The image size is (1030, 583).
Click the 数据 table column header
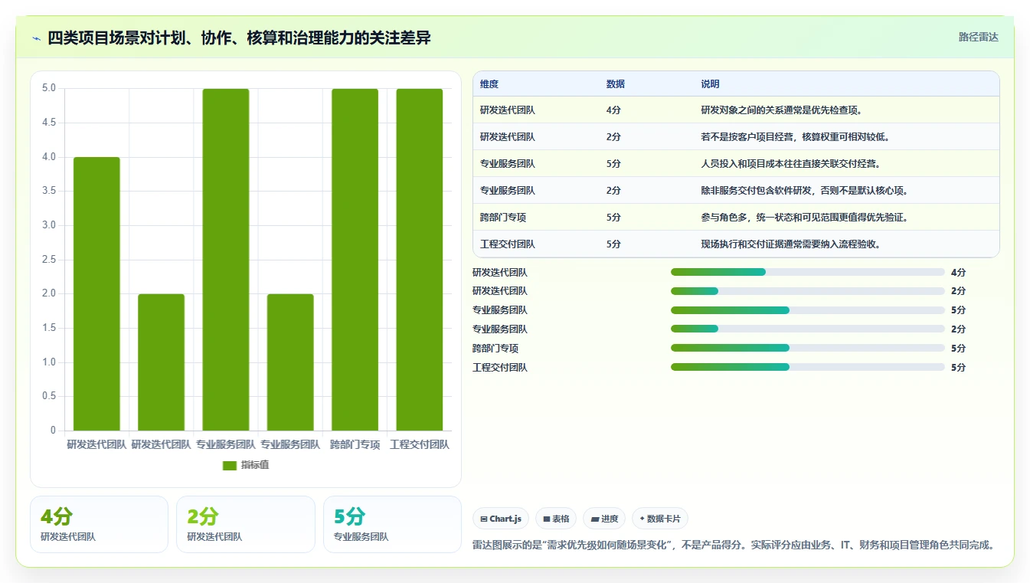[616, 84]
